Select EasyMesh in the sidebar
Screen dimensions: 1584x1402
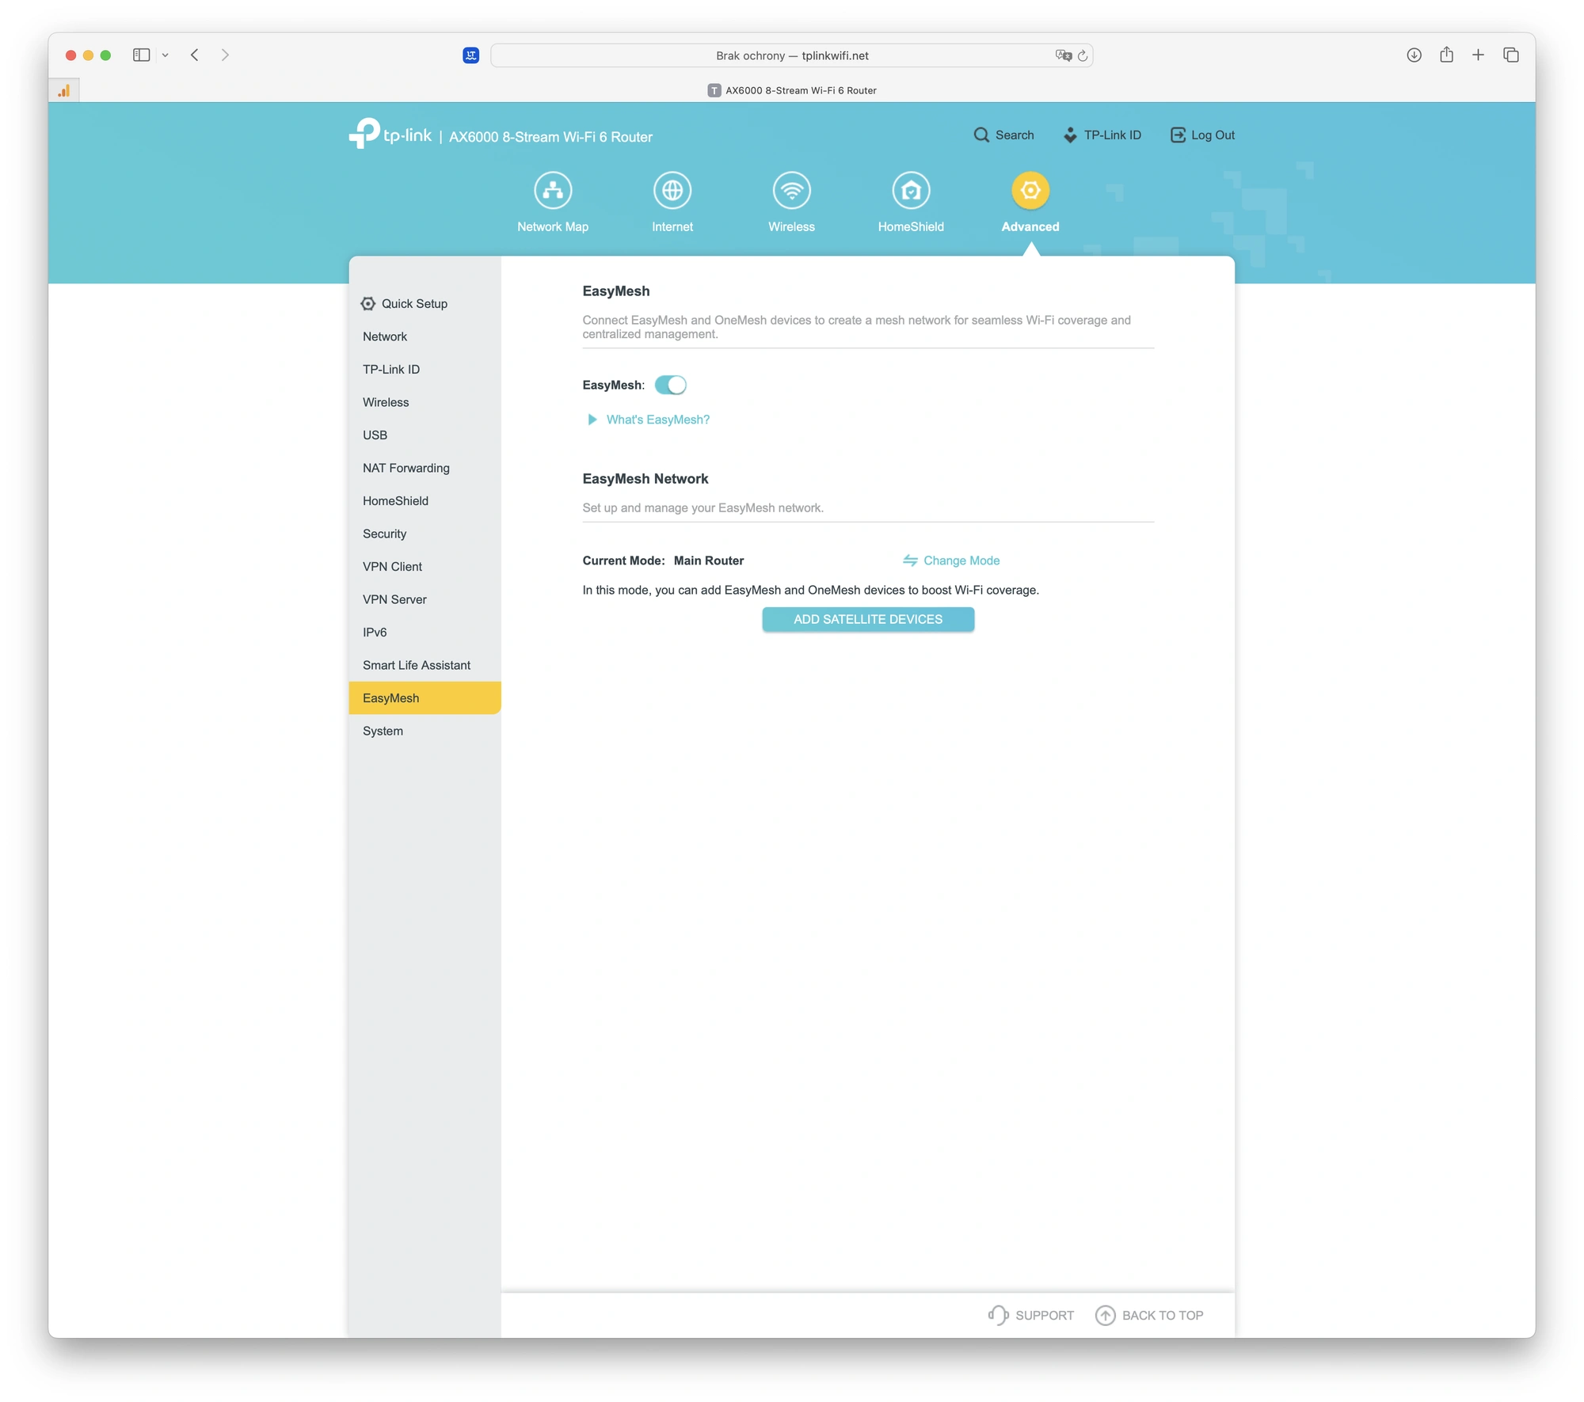pyautogui.click(x=425, y=697)
